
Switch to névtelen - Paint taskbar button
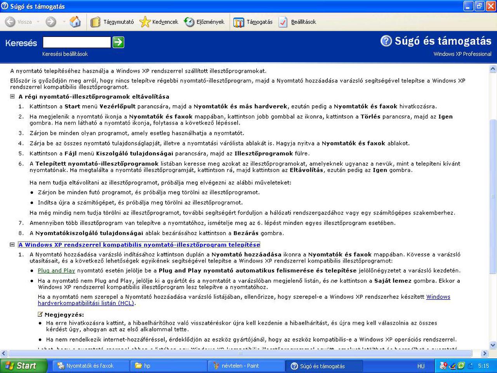247,366
